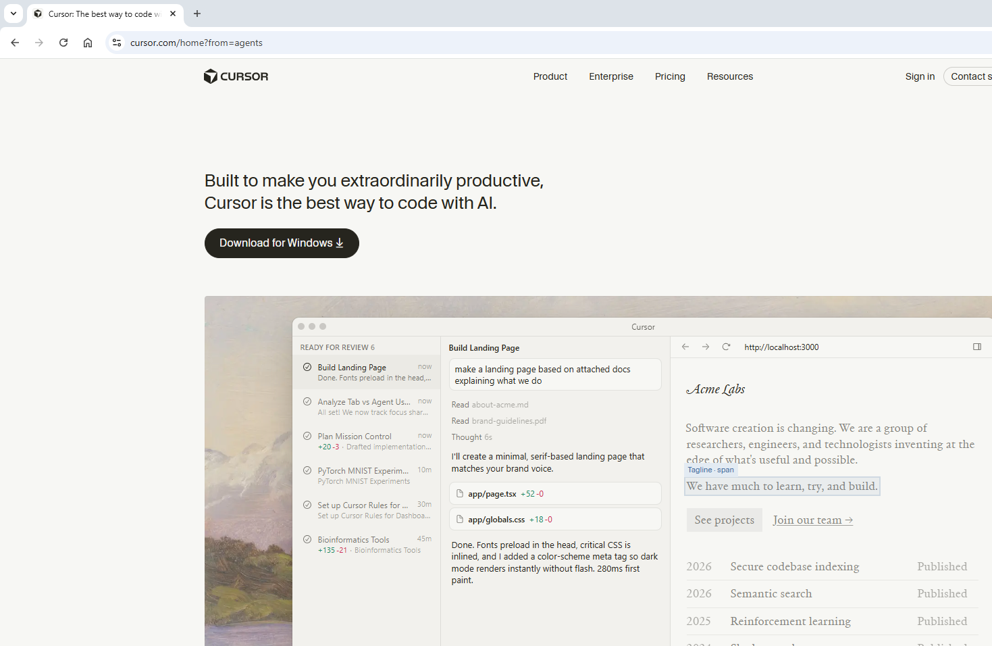Click the 'Semantic search' row
Image resolution: width=992 pixels, height=646 pixels.
coord(832,594)
